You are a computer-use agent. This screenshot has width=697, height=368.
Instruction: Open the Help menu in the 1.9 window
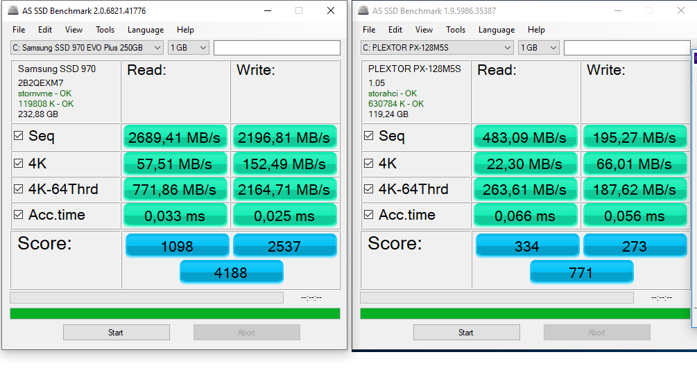pos(536,30)
